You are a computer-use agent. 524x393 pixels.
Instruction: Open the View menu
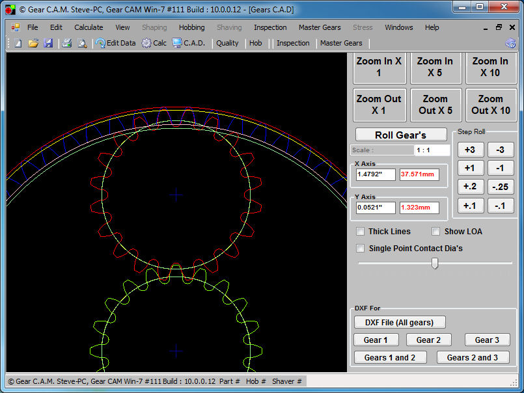(x=122, y=27)
